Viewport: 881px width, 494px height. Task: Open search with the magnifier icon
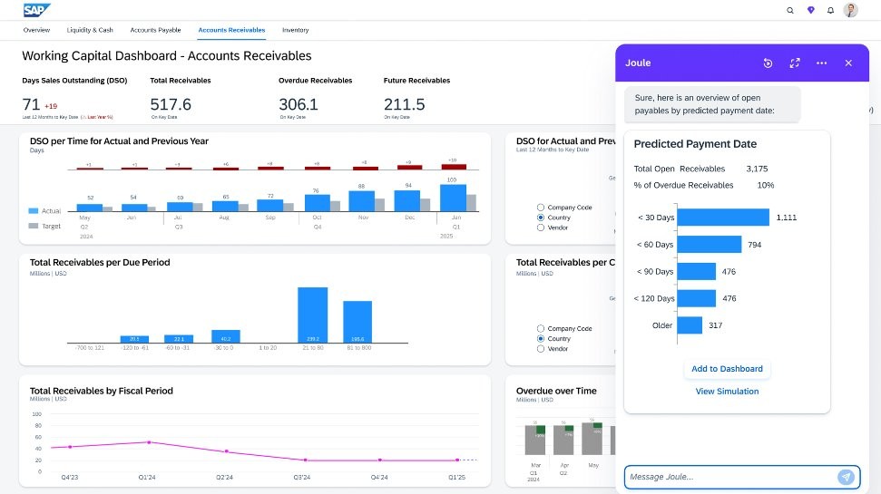(789, 11)
